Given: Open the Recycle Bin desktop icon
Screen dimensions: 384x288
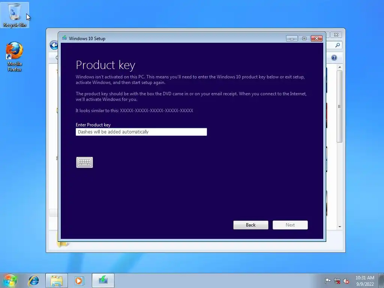Looking at the screenshot, I should pyautogui.click(x=15, y=15).
